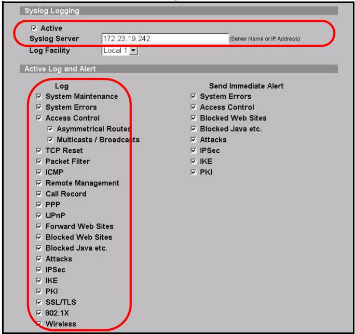Toggle Attacks checkbox under Send Immediate Alert

tap(194, 140)
